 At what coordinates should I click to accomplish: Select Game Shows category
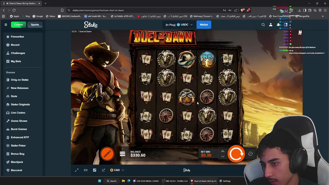[23, 121]
